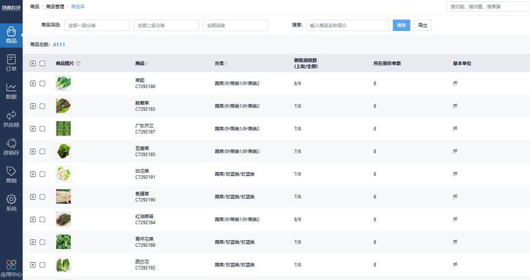Expand row C7292183 details
Image resolution: width=530 pixels, height=280 pixels.
(33, 106)
